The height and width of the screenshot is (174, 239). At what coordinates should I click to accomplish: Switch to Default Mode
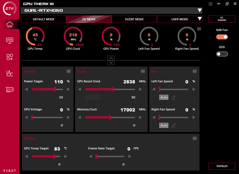click(44, 19)
